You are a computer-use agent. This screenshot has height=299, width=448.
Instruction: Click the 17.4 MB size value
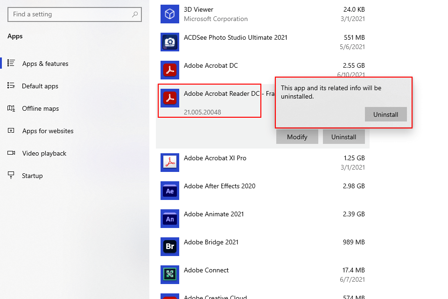point(353,270)
